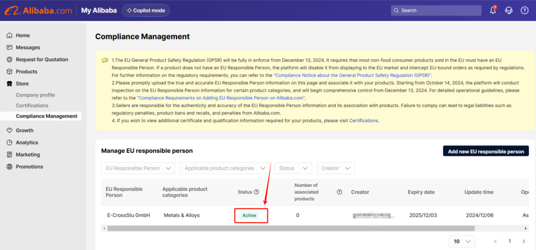Viewport: 536px width, 250px height.
Task: Click the Marketing icon in sidebar
Action: tap(10, 155)
